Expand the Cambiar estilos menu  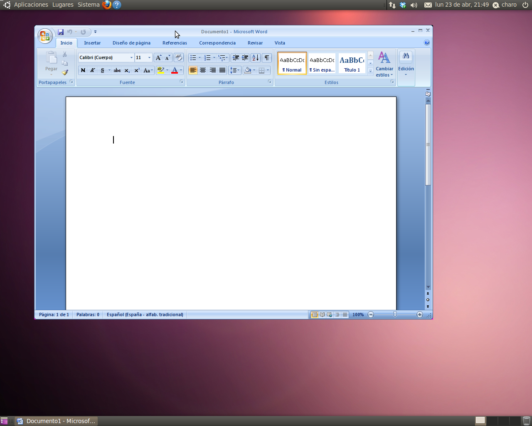tap(384, 64)
